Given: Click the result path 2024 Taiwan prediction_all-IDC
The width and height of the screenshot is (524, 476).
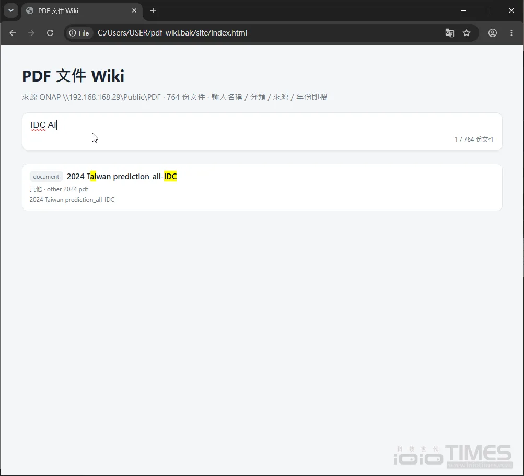Looking at the screenshot, I should tap(72, 200).
